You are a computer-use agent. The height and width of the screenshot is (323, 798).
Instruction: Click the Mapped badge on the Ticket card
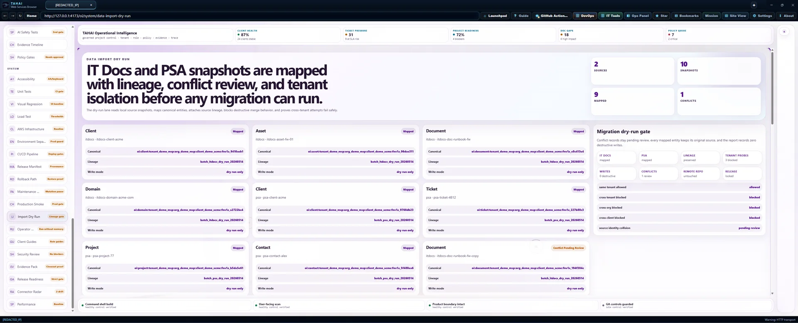pyautogui.click(x=579, y=190)
